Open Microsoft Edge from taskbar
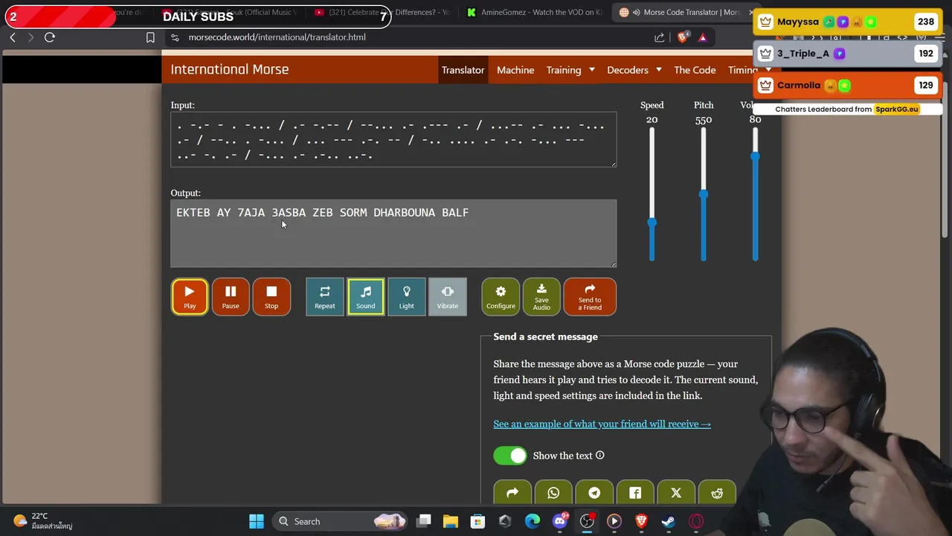Screen dimensions: 952x536 coord(533,521)
